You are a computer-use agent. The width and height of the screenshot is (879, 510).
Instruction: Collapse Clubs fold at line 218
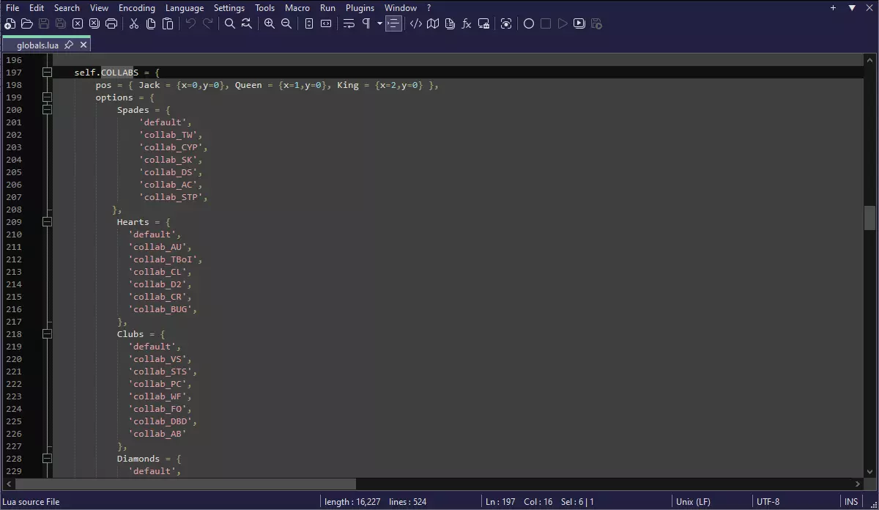(47, 334)
